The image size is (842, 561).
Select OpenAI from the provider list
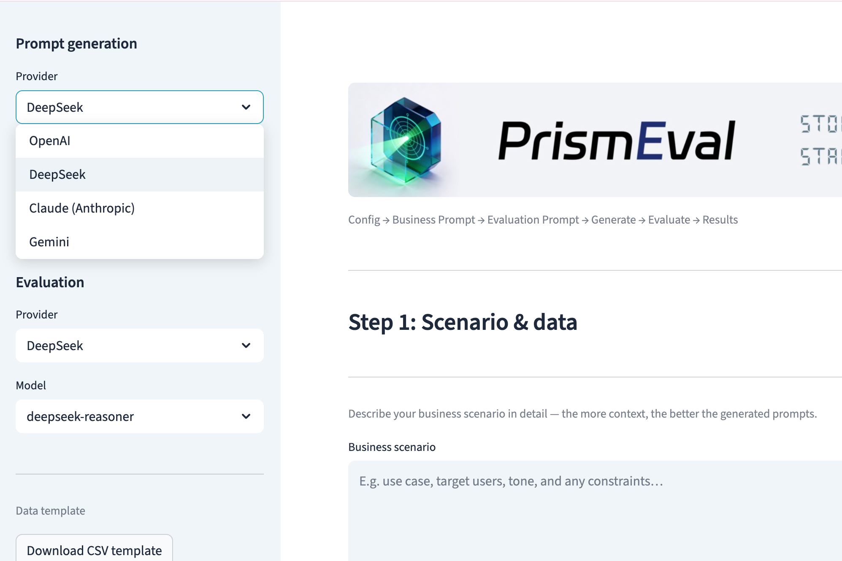pyautogui.click(x=50, y=141)
